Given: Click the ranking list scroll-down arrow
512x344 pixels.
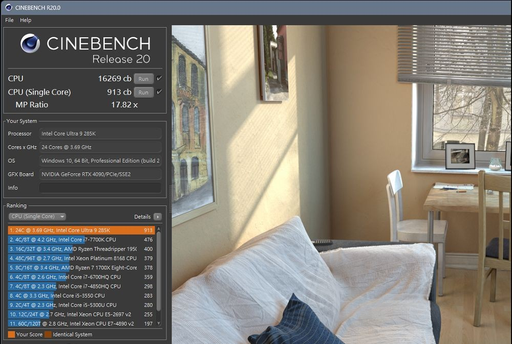Looking at the screenshot, I should click(159, 324).
